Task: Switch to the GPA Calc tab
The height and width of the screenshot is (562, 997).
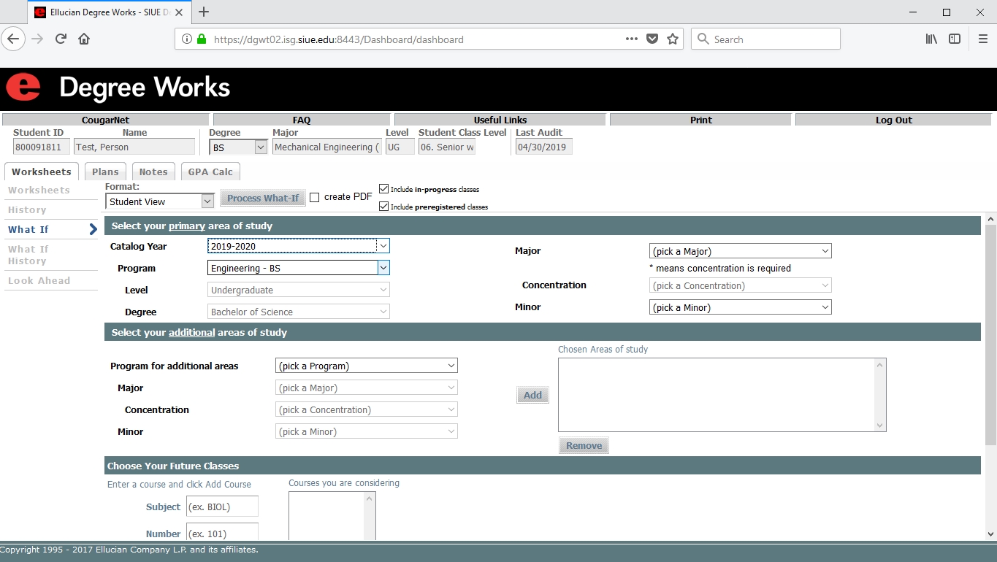Action: [x=210, y=172]
